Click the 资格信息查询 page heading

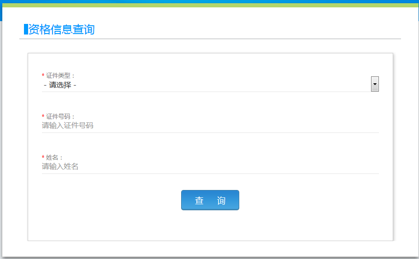[61, 29]
